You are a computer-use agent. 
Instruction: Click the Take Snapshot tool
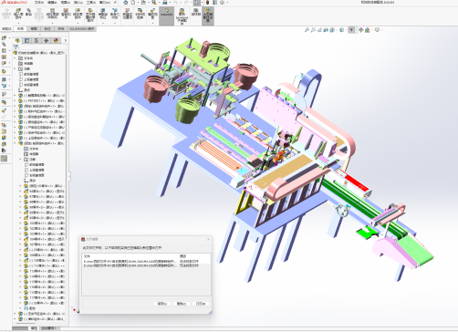coord(195,13)
